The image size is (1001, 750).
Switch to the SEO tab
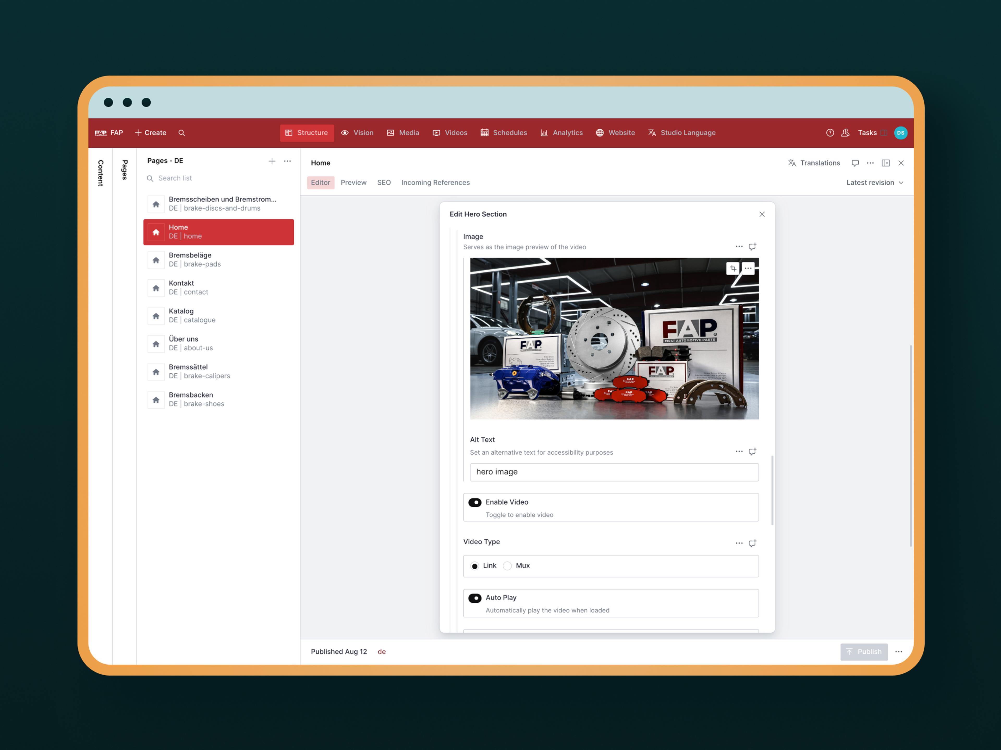(384, 183)
